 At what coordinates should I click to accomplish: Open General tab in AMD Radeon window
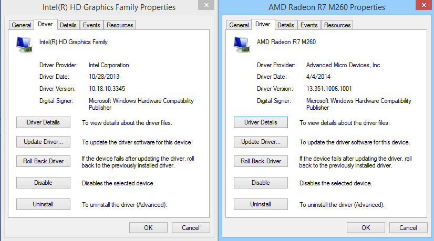click(x=239, y=25)
